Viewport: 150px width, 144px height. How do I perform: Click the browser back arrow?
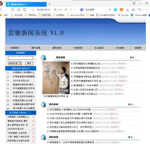click(x=1, y=10)
